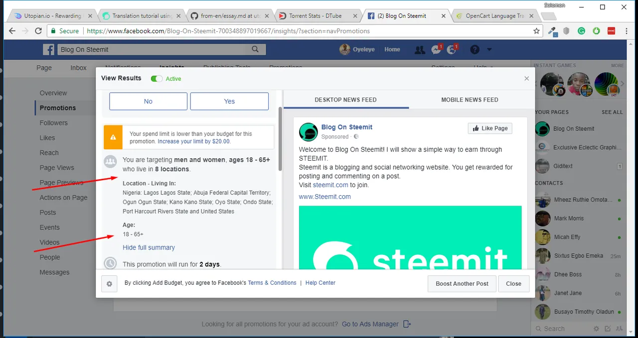Open friend requests icon
Screen dimensions: 638x338
coord(420,49)
